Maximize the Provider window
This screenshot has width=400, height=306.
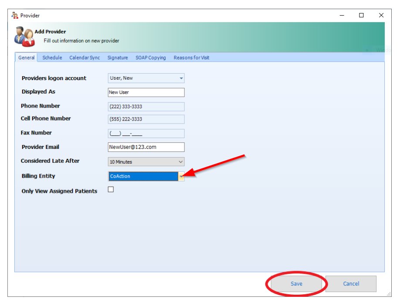tap(361, 15)
